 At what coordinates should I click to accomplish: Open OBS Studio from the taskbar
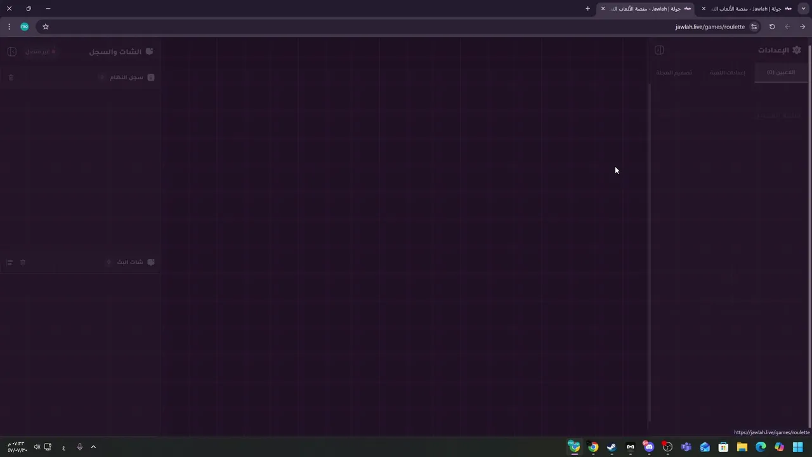pos(667,447)
